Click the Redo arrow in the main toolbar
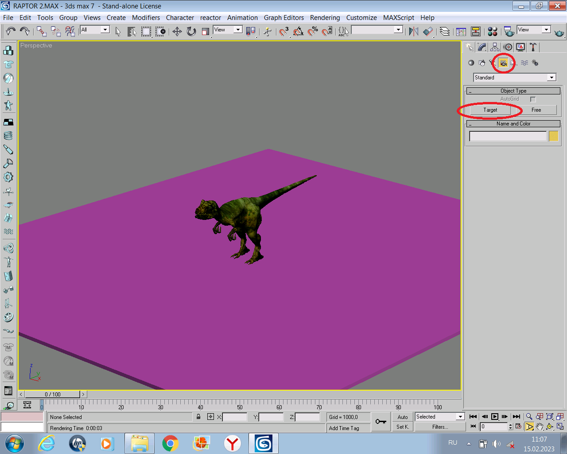 click(x=24, y=31)
